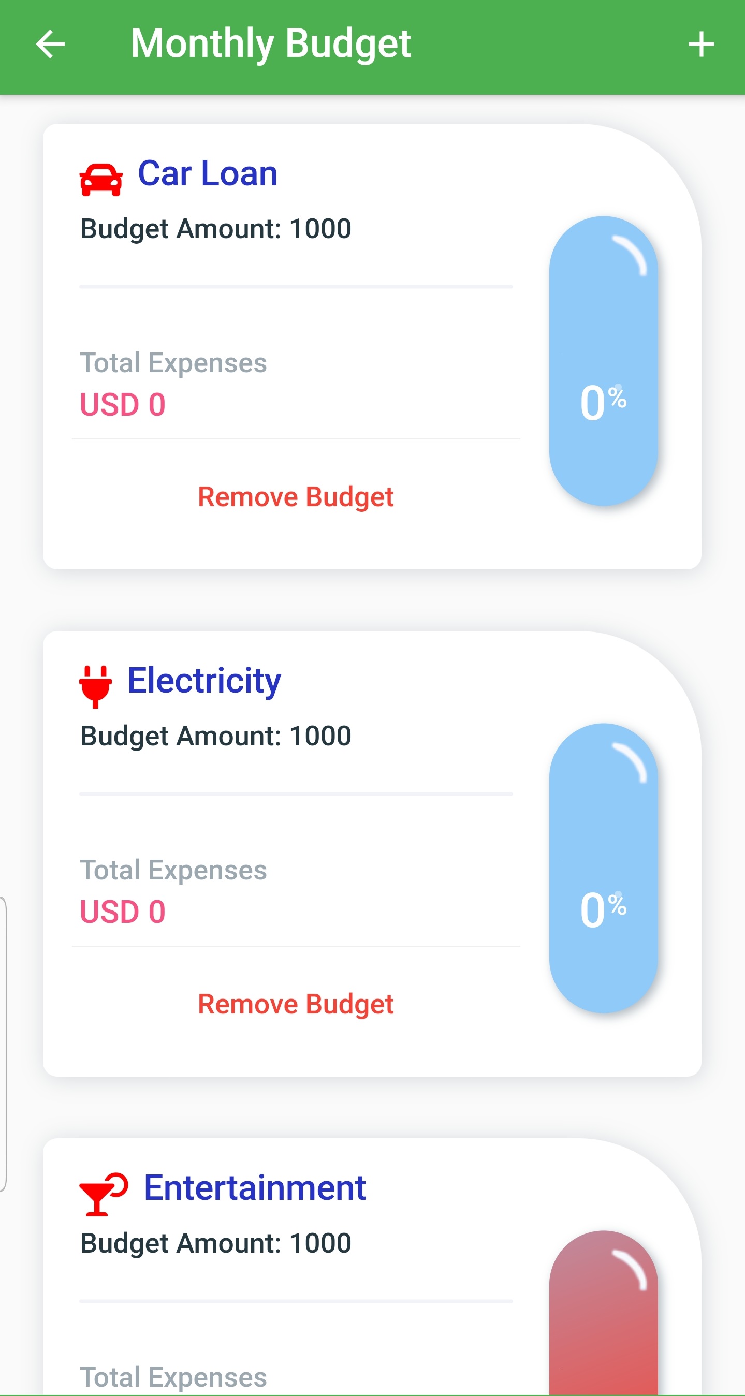
Task: Tap the entertainment cocktail icon
Action: (x=103, y=1194)
